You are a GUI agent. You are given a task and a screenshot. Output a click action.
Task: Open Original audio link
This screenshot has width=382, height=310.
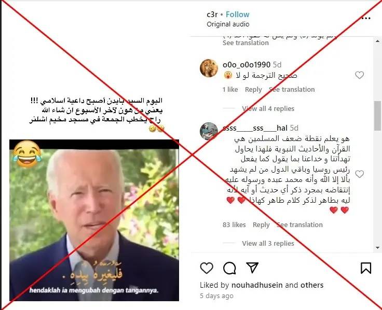228,24
